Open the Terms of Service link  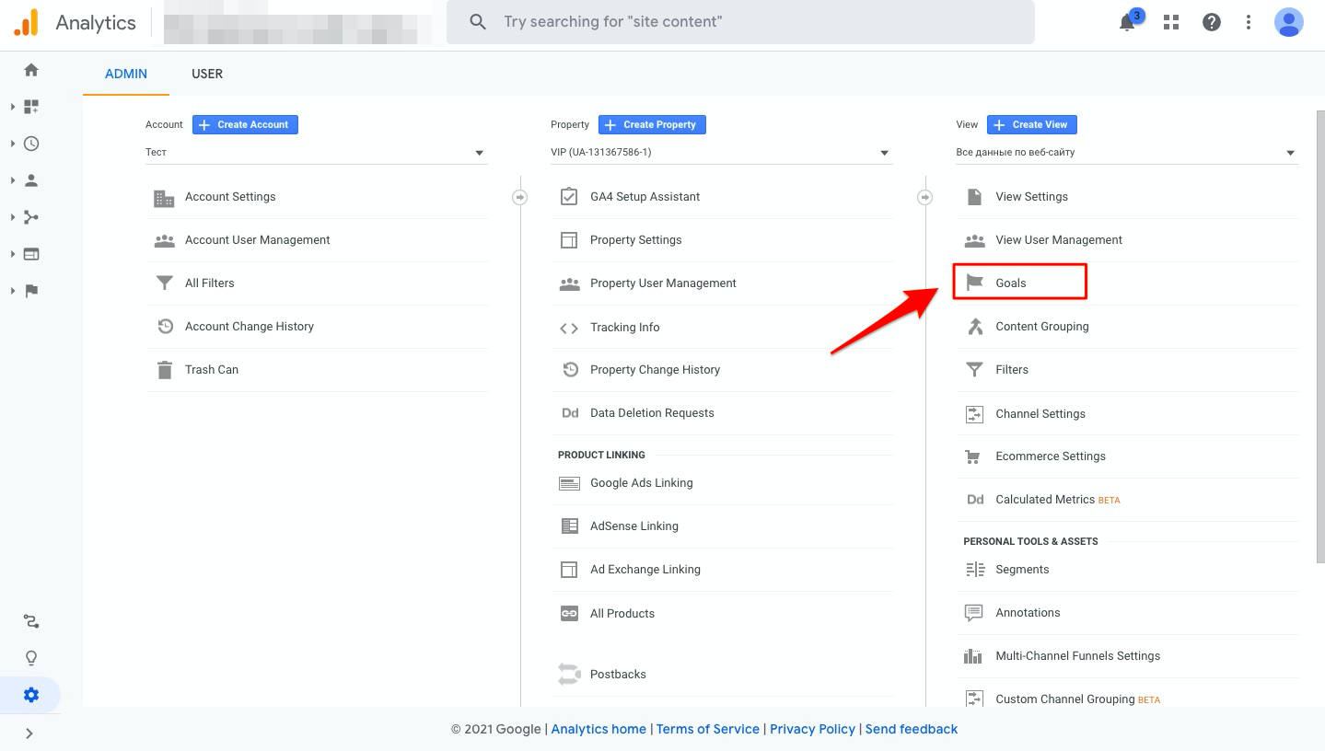point(708,729)
